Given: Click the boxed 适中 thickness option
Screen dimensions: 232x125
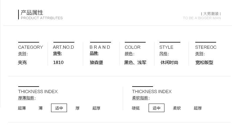Looking at the screenshot, I should 59,108.
